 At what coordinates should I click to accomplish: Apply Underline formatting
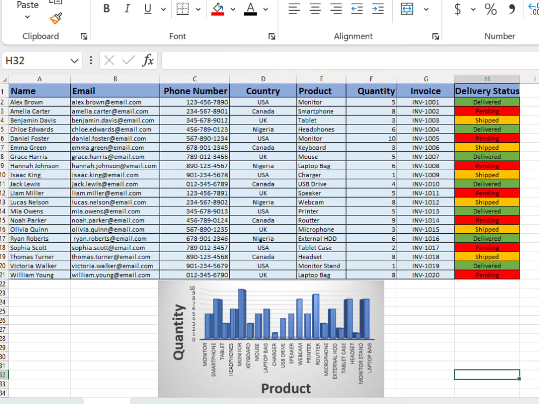tap(148, 9)
